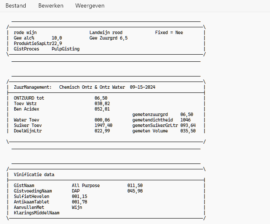This screenshot has width=270, height=224.
Task: Click the 'KlaringsMiddelNaam' label
Action: point(37,213)
